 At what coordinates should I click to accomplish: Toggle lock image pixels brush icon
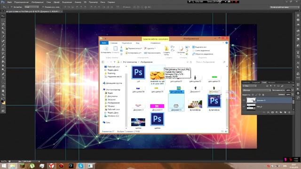256,95
